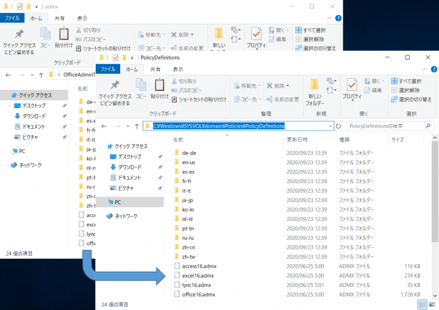Select デスクトップ in PolicyDefinitions navigation pane
The width and height of the screenshot is (439, 310).
129,157
